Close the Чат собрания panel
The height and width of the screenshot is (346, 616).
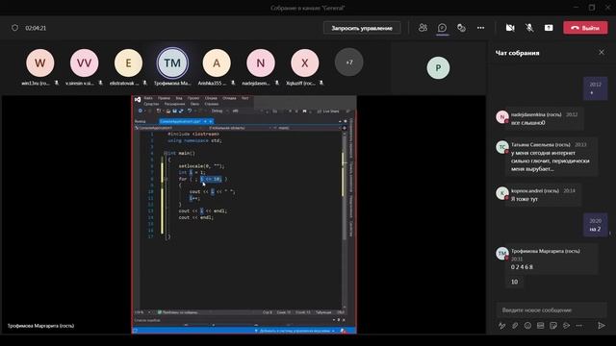(x=602, y=52)
